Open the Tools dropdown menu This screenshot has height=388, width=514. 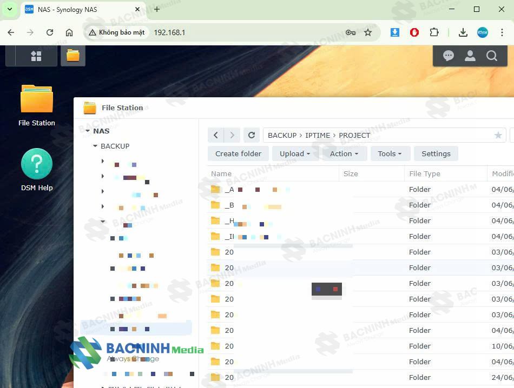coord(390,153)
